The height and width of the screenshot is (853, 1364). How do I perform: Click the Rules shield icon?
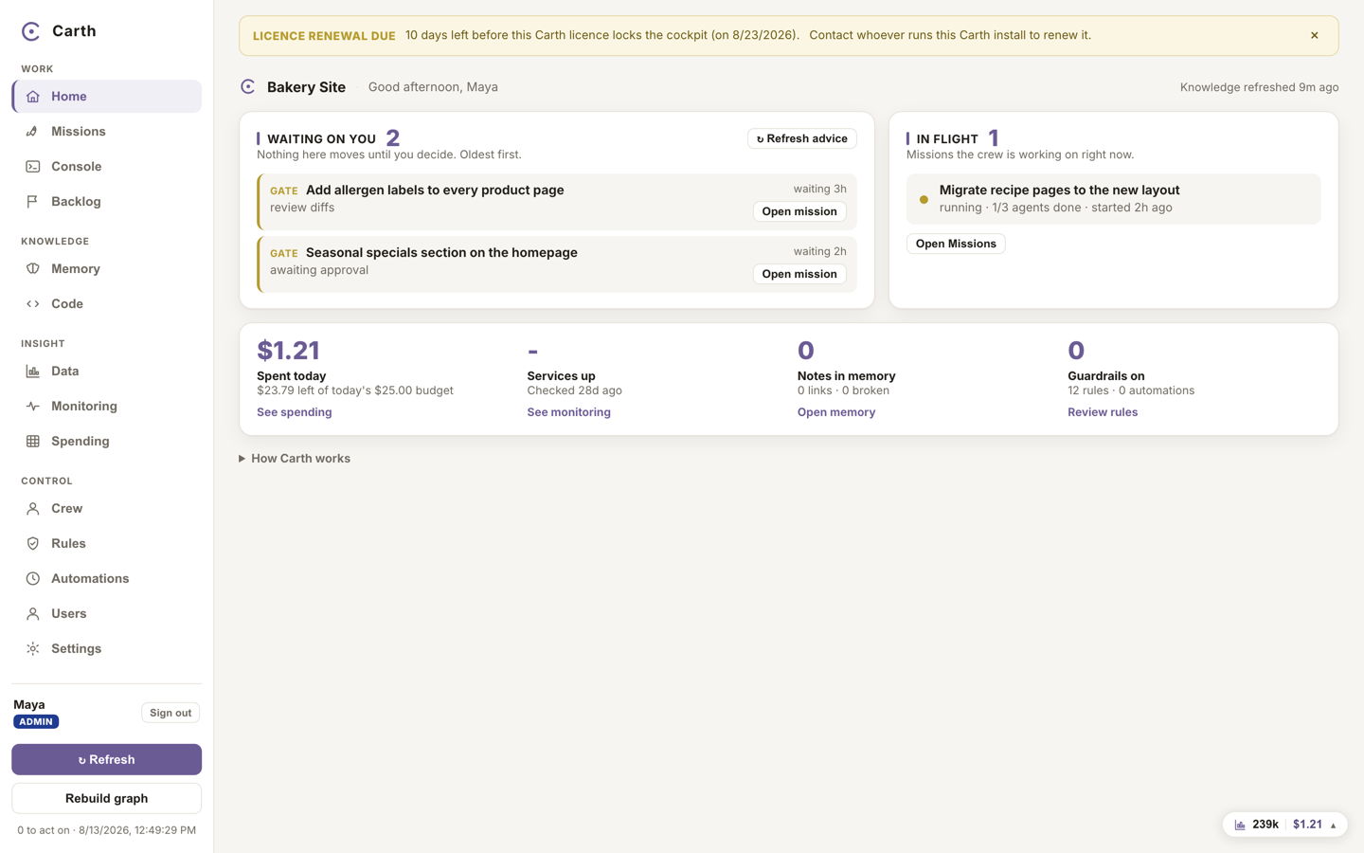pos(33,544)
